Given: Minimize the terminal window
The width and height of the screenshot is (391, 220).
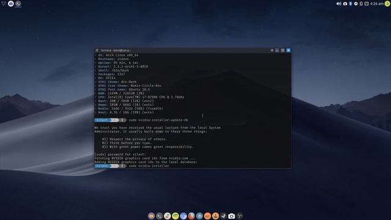Looking at the screenshot, I should coord(277,50).
